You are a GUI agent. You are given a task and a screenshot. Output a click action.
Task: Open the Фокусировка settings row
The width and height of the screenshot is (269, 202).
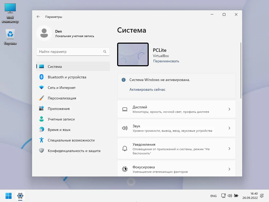(x=176, y=169)
